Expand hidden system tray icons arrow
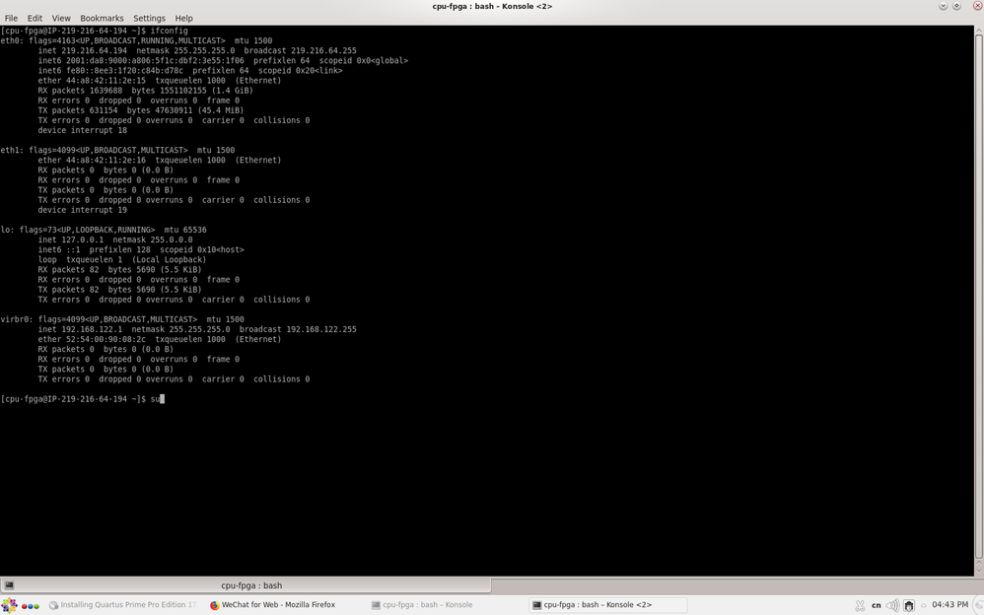The height and width of the screenshot is (615, 984). coord(923,605)
